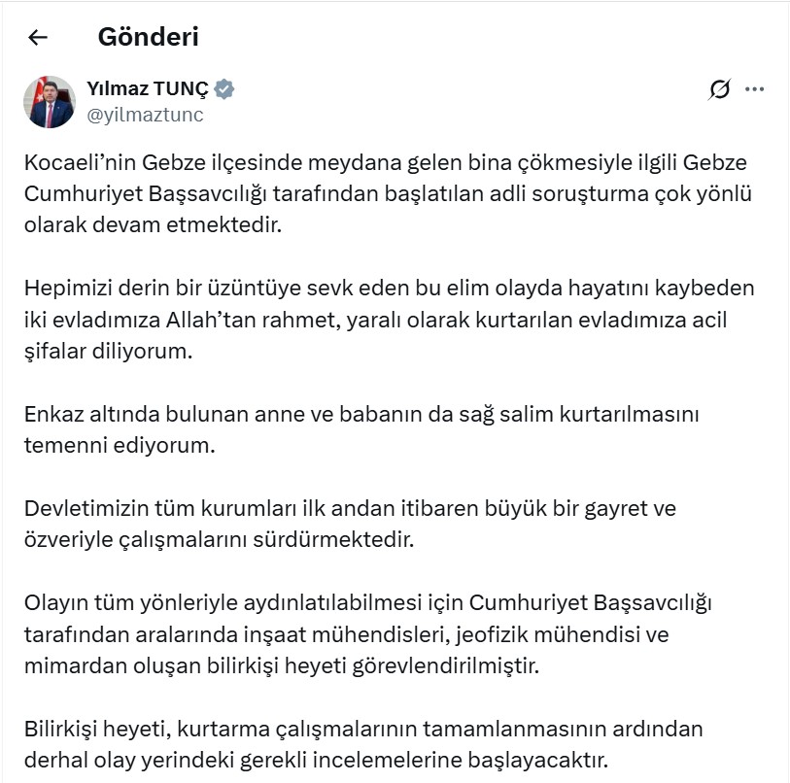Click the paragraph starting with Kocaeli'nin Gebze

386,193
